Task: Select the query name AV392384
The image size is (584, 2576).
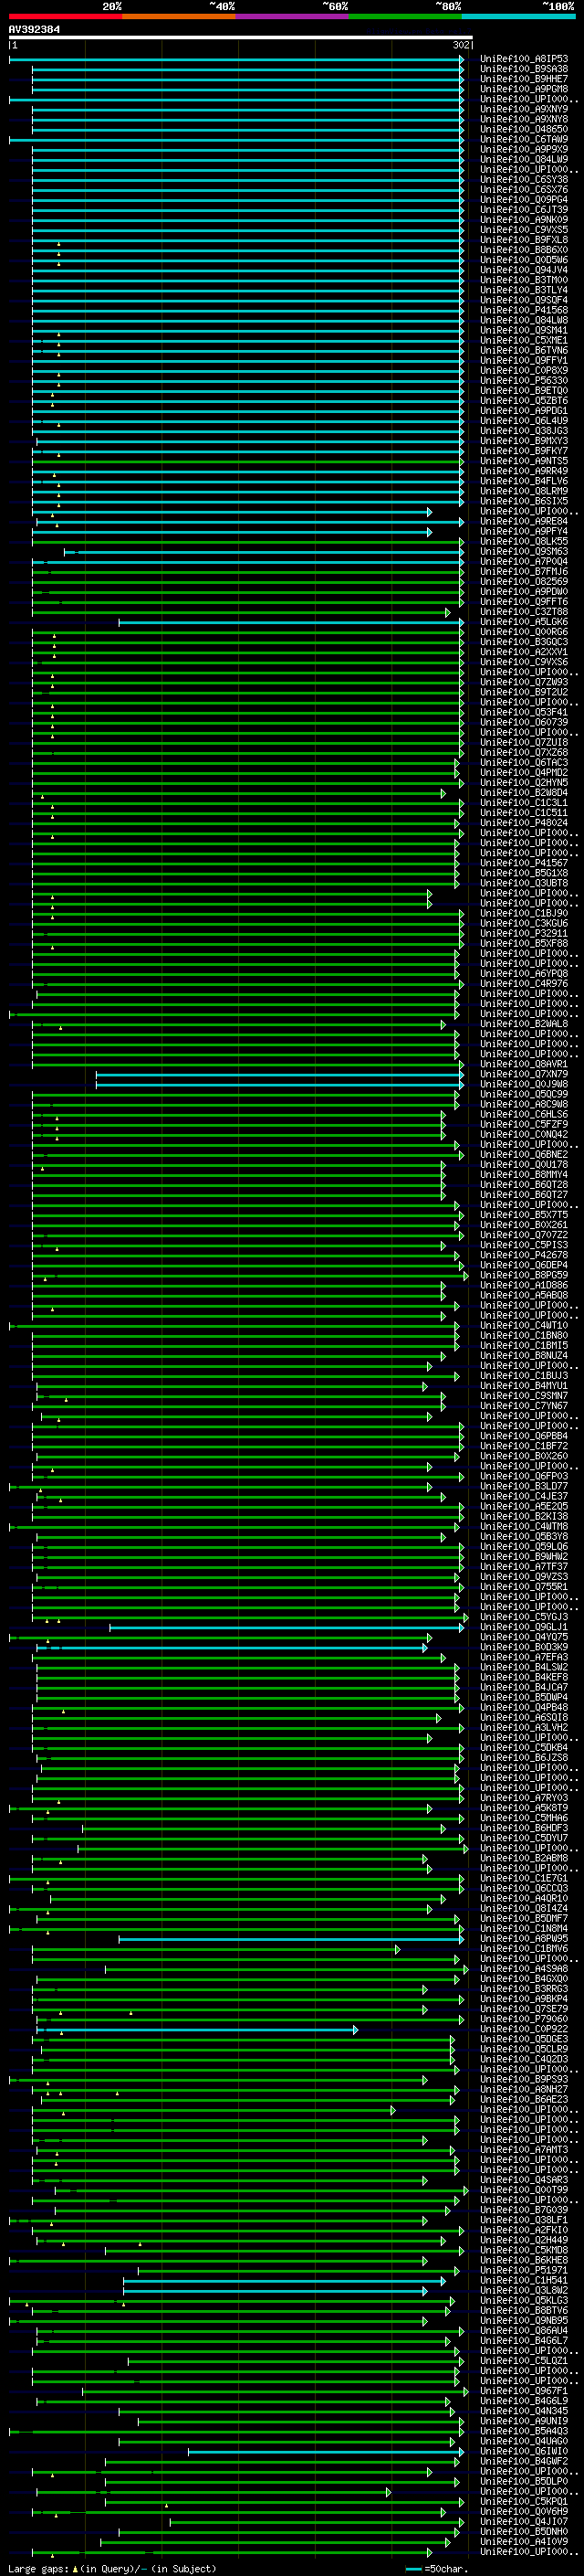Action: [34, 30]
